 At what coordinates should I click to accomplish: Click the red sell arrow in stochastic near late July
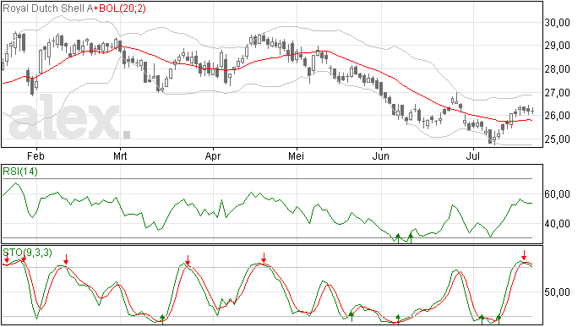pyautogui.click(x=524, y=255)
